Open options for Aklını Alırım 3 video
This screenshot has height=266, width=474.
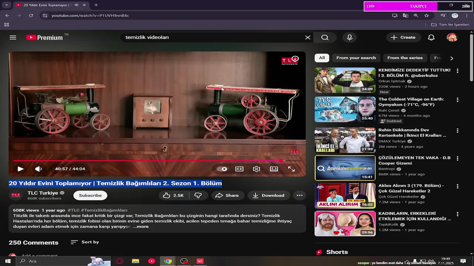coord(457,186)
